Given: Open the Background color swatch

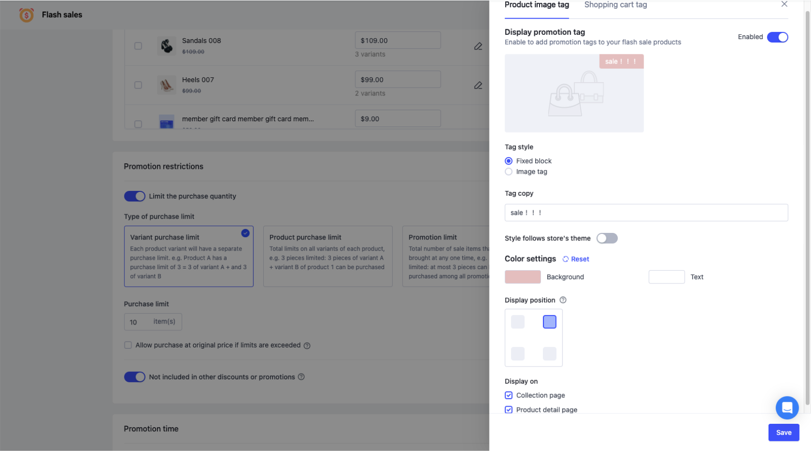Looking at the screenshot, I should (523, 277).
